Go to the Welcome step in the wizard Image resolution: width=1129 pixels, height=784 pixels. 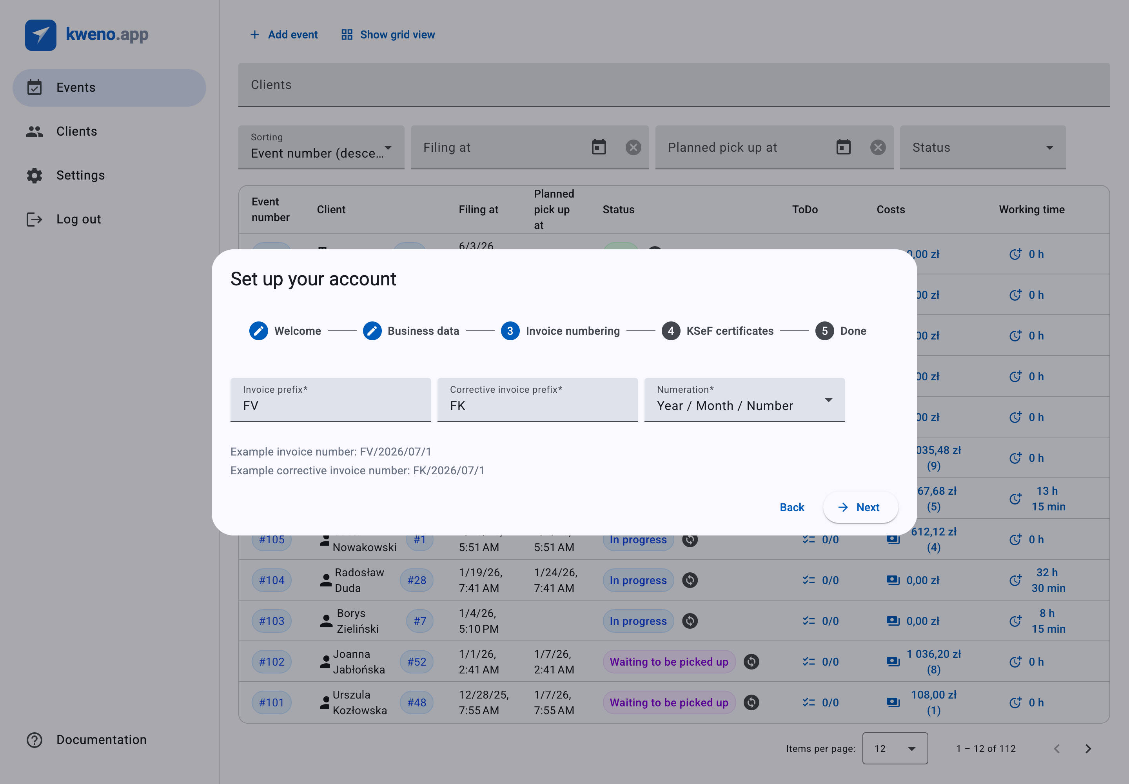coord(285,331)
